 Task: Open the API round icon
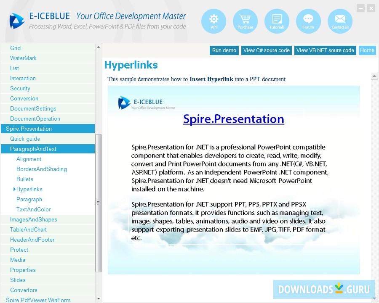pos(214,21)
